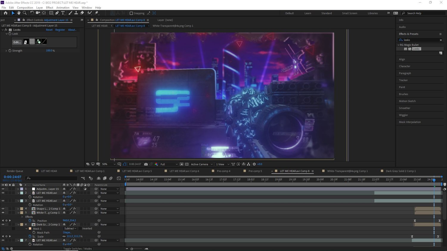This screenshot has width=447, height=251.
Task: Select the Rectangle shape tool
Action: pyautogui.click(x=51, y=13)
